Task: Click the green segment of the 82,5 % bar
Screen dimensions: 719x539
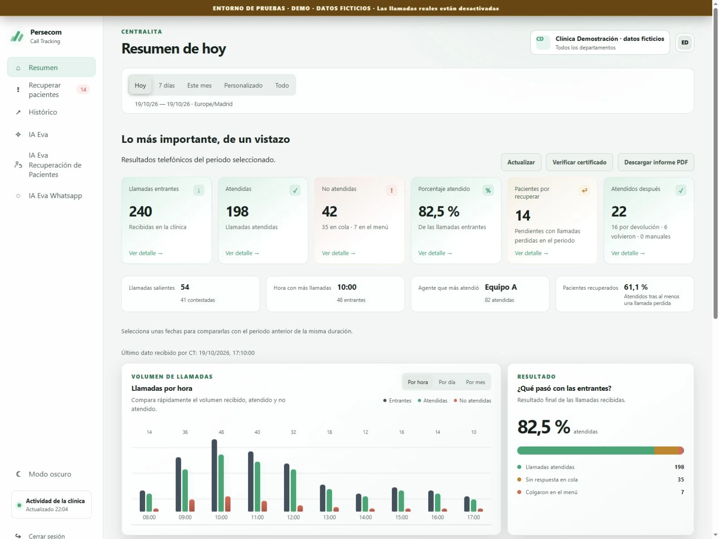Action: pos(586,451)
